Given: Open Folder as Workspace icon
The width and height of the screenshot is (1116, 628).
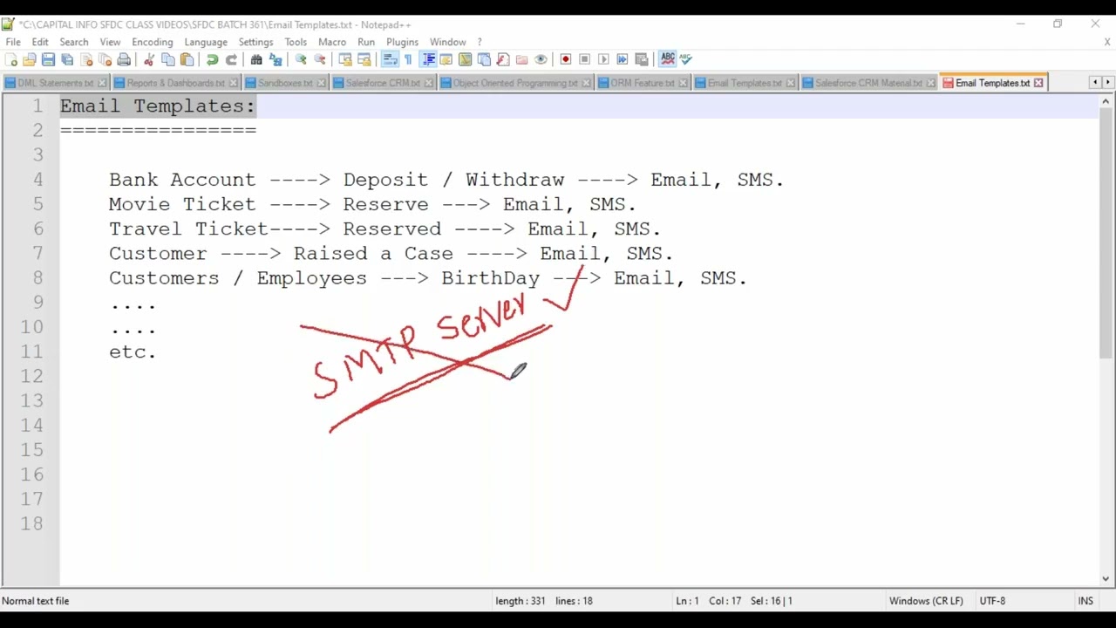Looking at the screenshot, I should coord(521,59).
